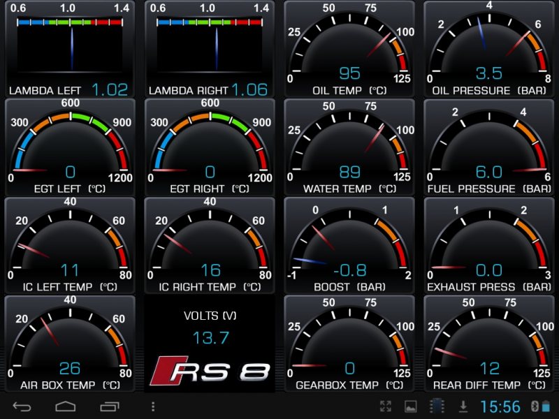
Task: Select the Air Box Temp gauge
Action: [70, 344]
